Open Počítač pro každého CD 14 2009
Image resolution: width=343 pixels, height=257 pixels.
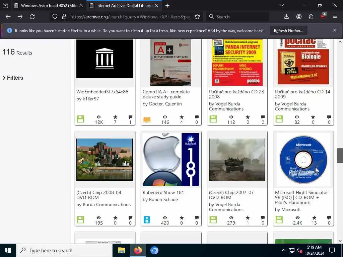tap(302, 94)
